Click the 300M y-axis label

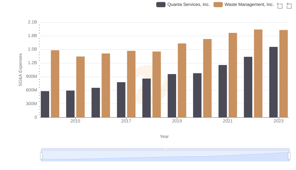tap(31, 104)
